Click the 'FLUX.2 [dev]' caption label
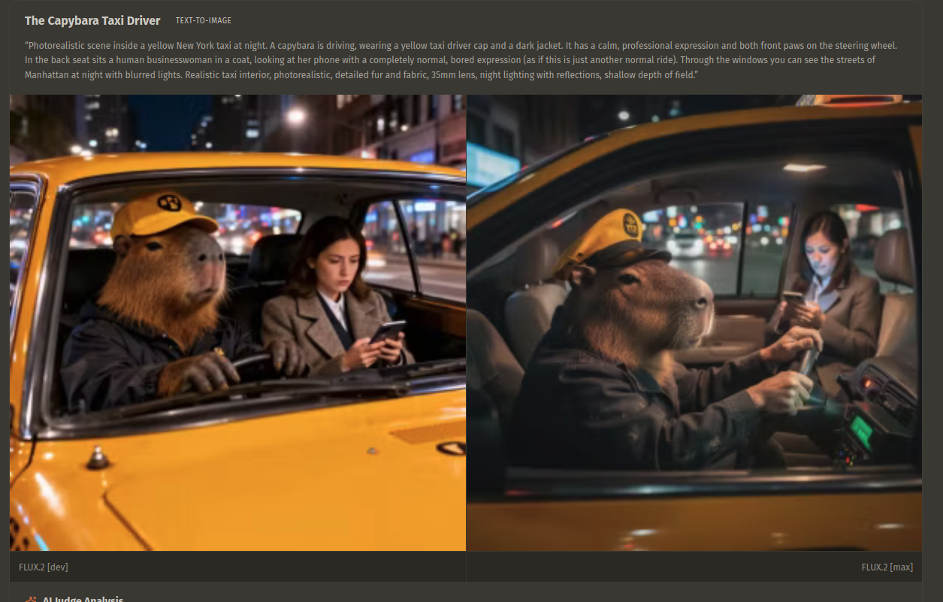This screenshot has height=602, width=943. click(44, 567)
